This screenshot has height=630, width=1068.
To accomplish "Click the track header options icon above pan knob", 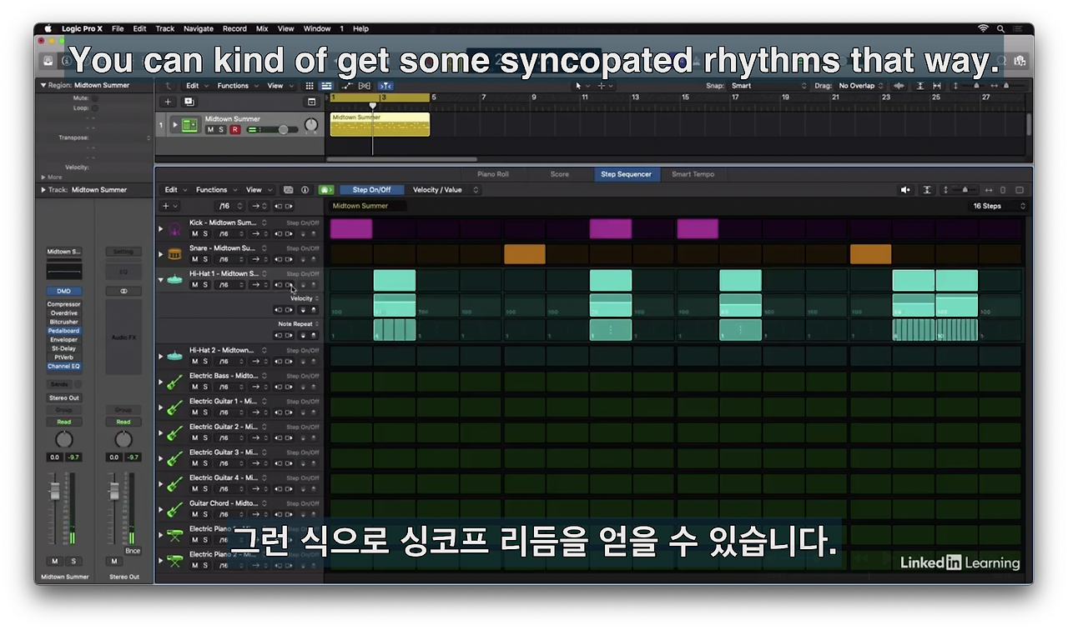I will coord(312,102).
